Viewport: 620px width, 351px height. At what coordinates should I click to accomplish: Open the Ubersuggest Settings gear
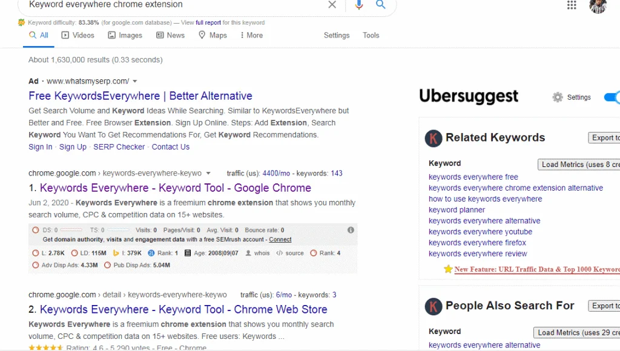coord(557,97)
